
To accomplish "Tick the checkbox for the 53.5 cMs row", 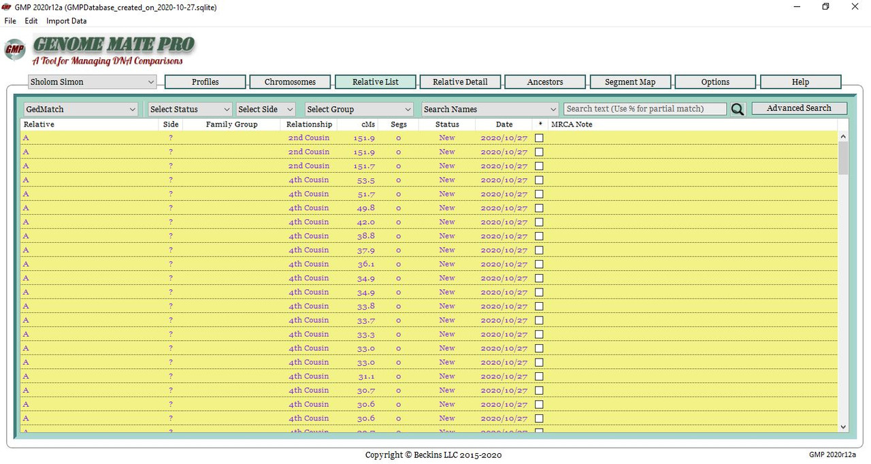I will pos(539,180).
